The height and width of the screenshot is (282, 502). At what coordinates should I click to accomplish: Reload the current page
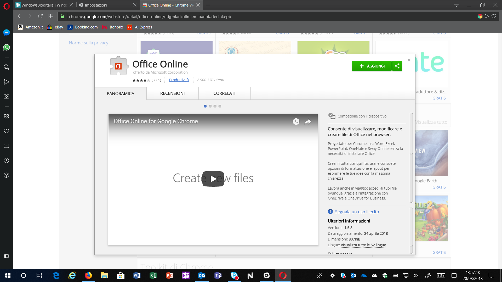point(40,16)
